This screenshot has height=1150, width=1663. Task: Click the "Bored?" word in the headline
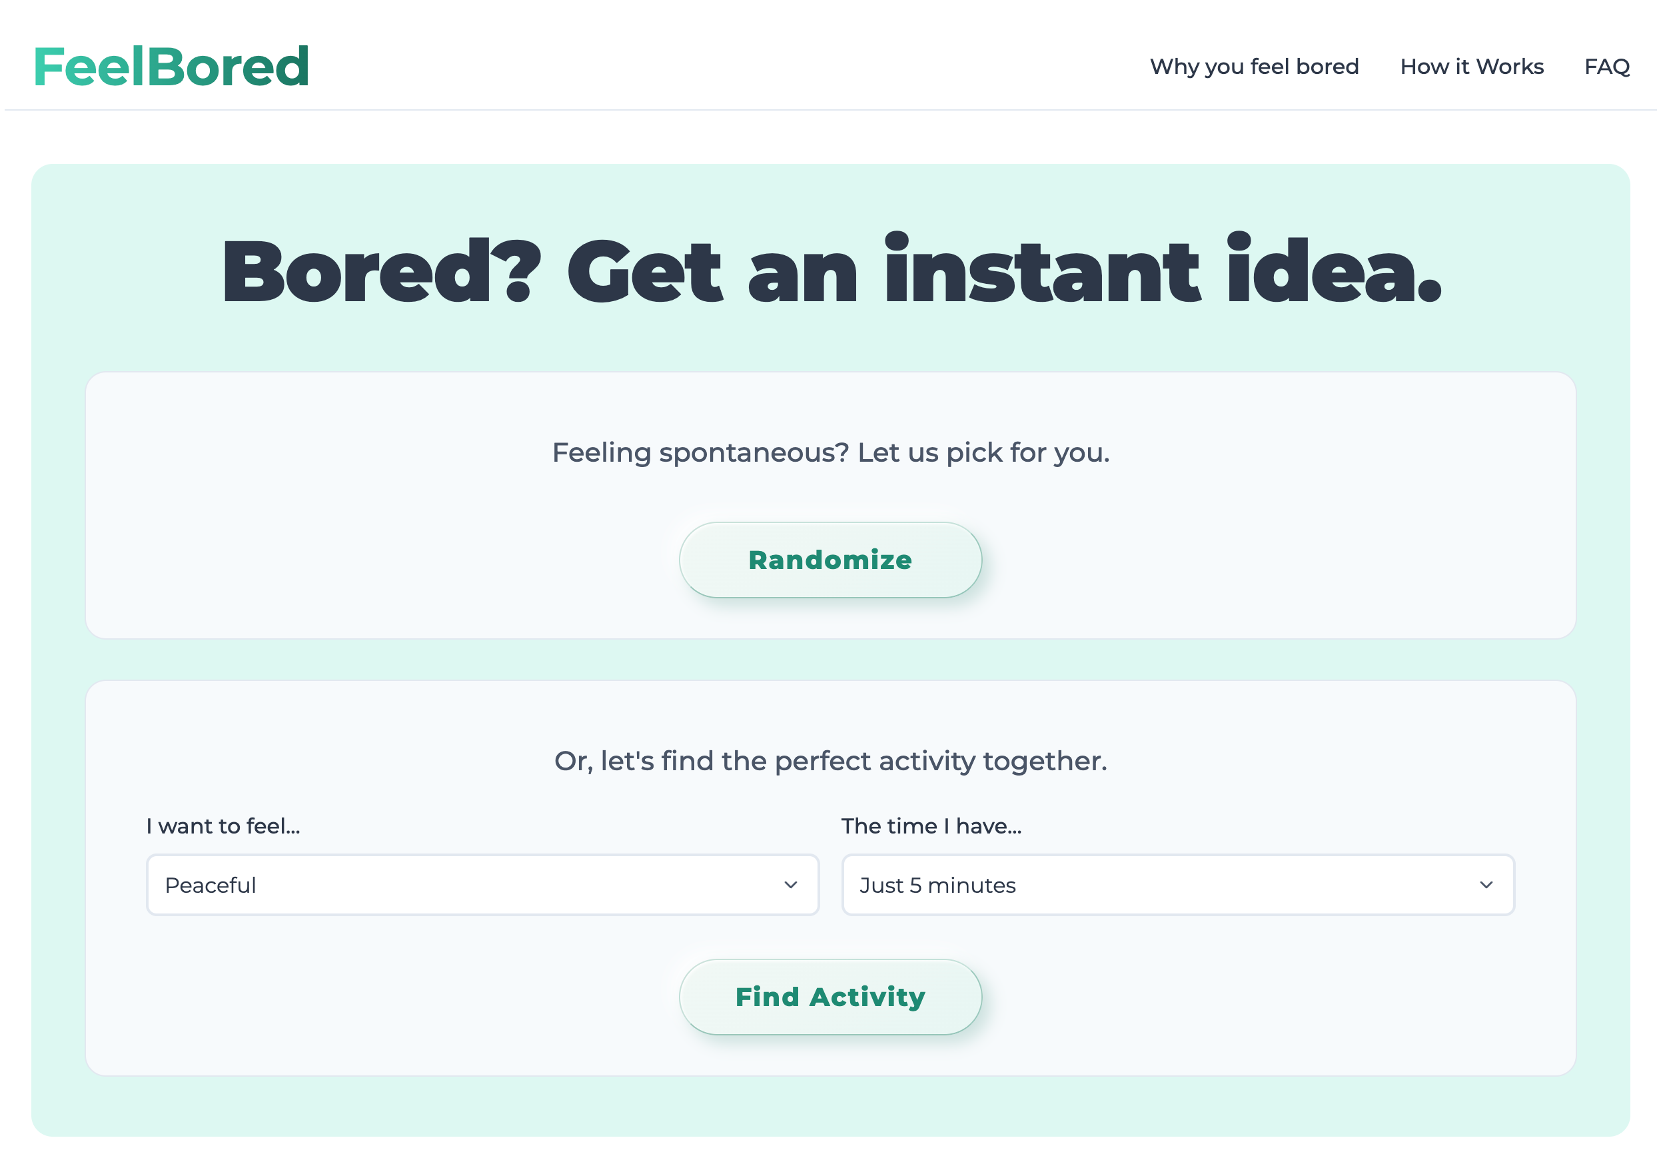381,271
